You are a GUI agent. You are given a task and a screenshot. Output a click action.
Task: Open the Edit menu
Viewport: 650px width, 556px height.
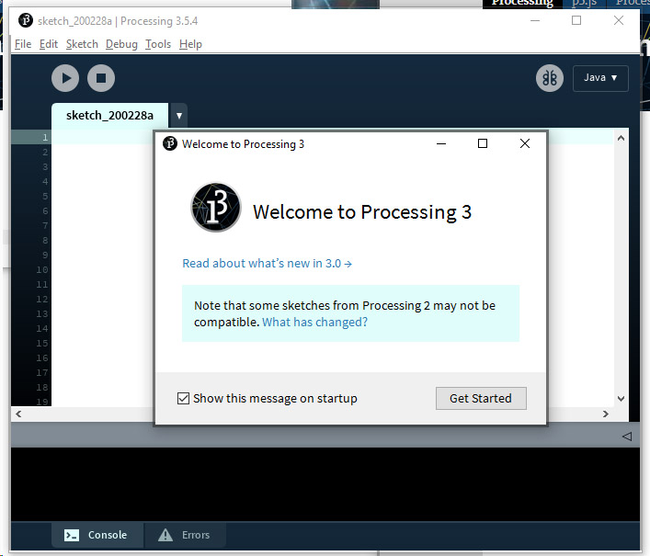pyautogui.click(x=49, y=44)
